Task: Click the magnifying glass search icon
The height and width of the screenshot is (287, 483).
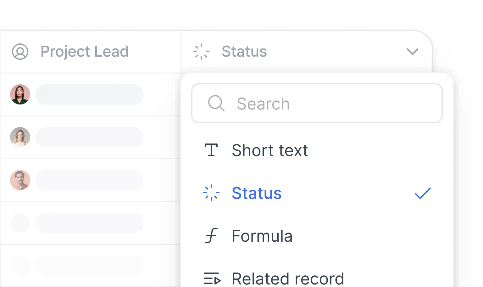Action: pos(216,103)
